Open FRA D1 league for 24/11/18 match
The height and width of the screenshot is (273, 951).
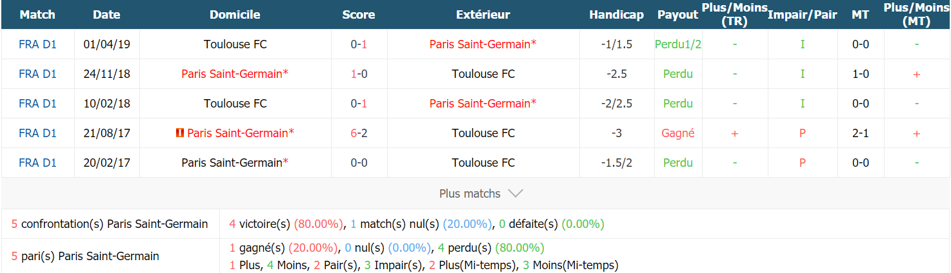(38, 74)
